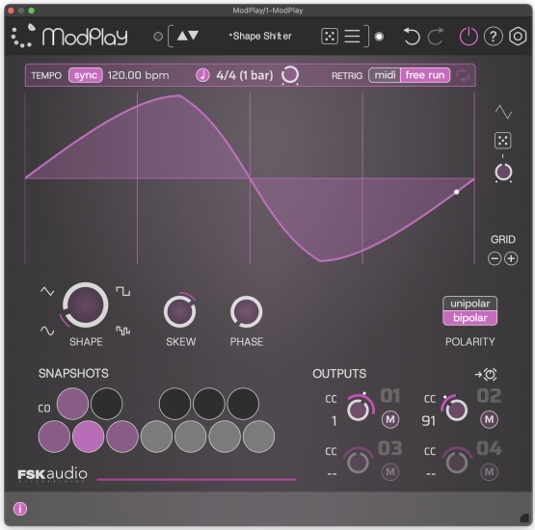The width and height of the screenshot is (535, 530).
Task: Select the square shape icon
Action: 123,291
